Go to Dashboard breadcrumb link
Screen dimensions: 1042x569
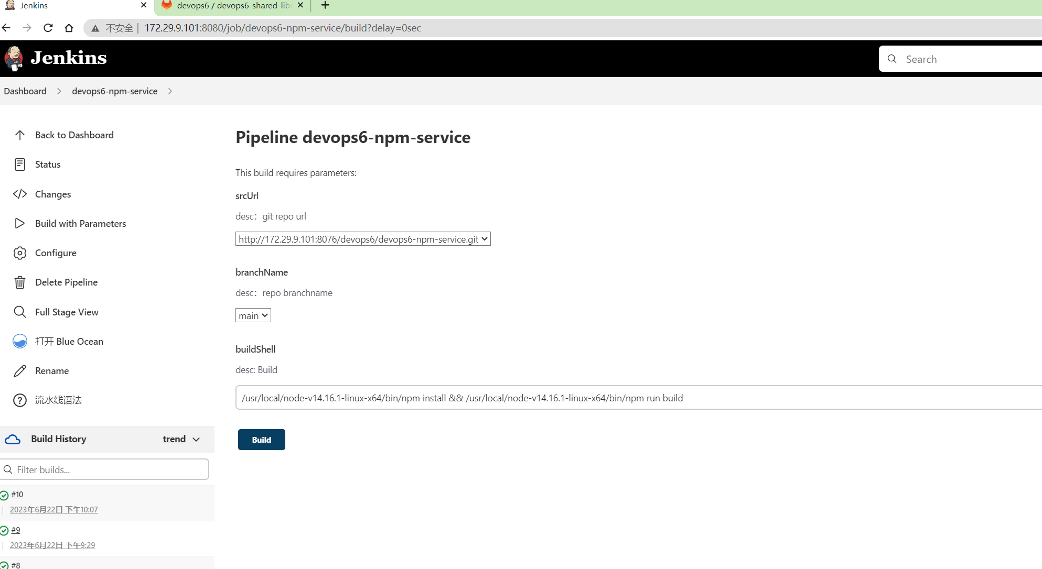[25, 91]
